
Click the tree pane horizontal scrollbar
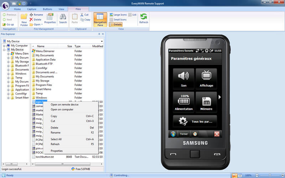tap(11, 164)
